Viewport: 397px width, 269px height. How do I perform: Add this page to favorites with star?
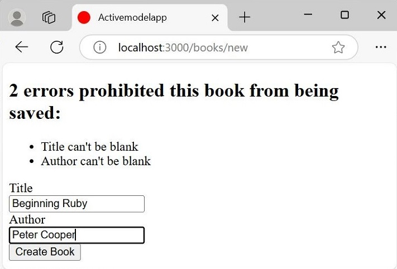click(338, 47)
